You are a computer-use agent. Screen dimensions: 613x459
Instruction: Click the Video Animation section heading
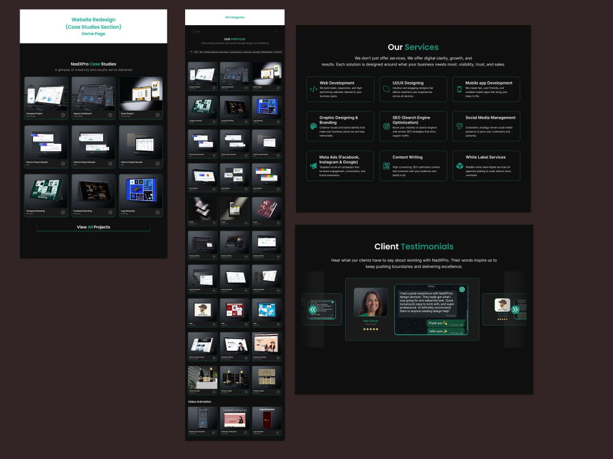pyautogui.click(x=200, y=401)
